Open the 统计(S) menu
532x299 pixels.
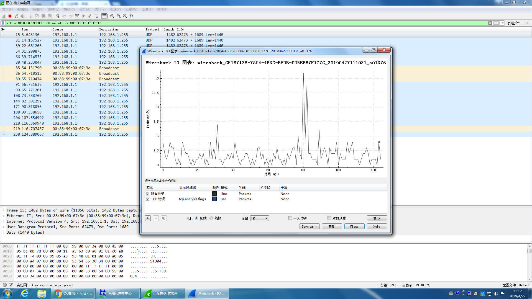coord(100,9)
